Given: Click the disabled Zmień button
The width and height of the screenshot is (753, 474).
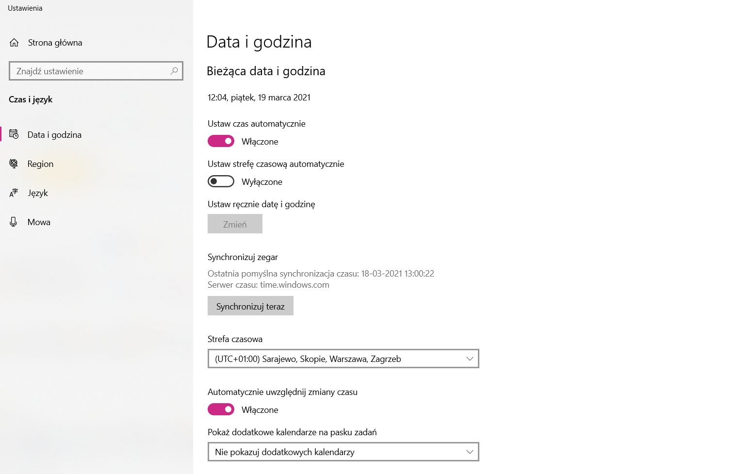Looking at the screenshot, I should pos(235,224).
